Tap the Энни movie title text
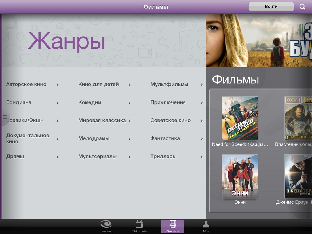Screen dimensions: 312x234 [x=240, y=202]
